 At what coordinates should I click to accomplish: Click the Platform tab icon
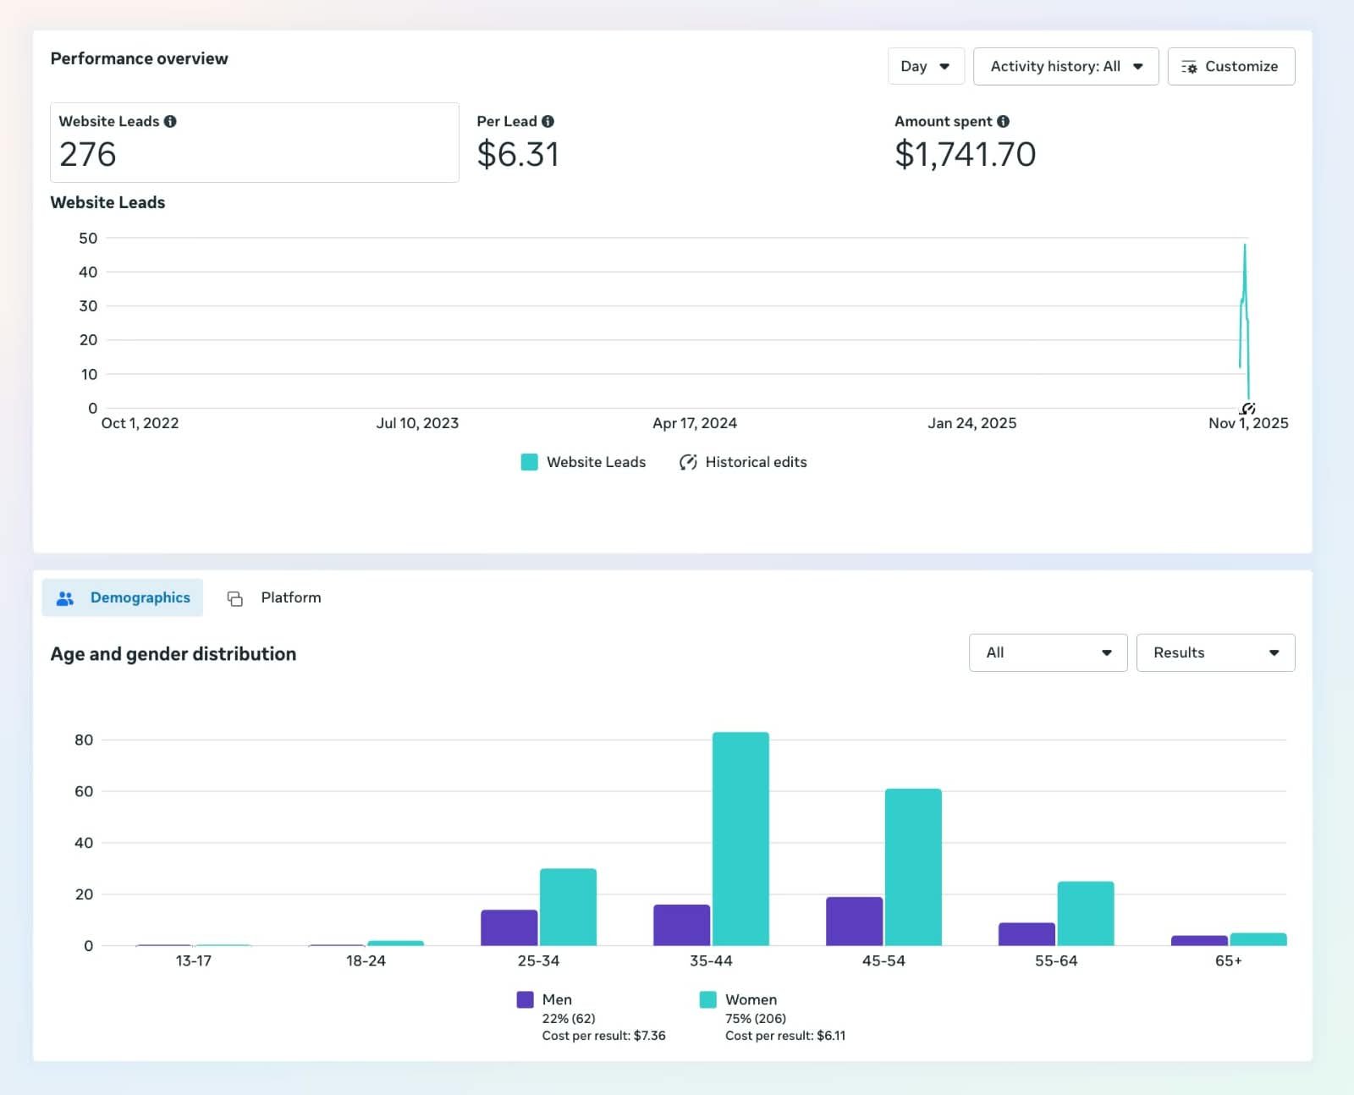[x=235, y=598]
